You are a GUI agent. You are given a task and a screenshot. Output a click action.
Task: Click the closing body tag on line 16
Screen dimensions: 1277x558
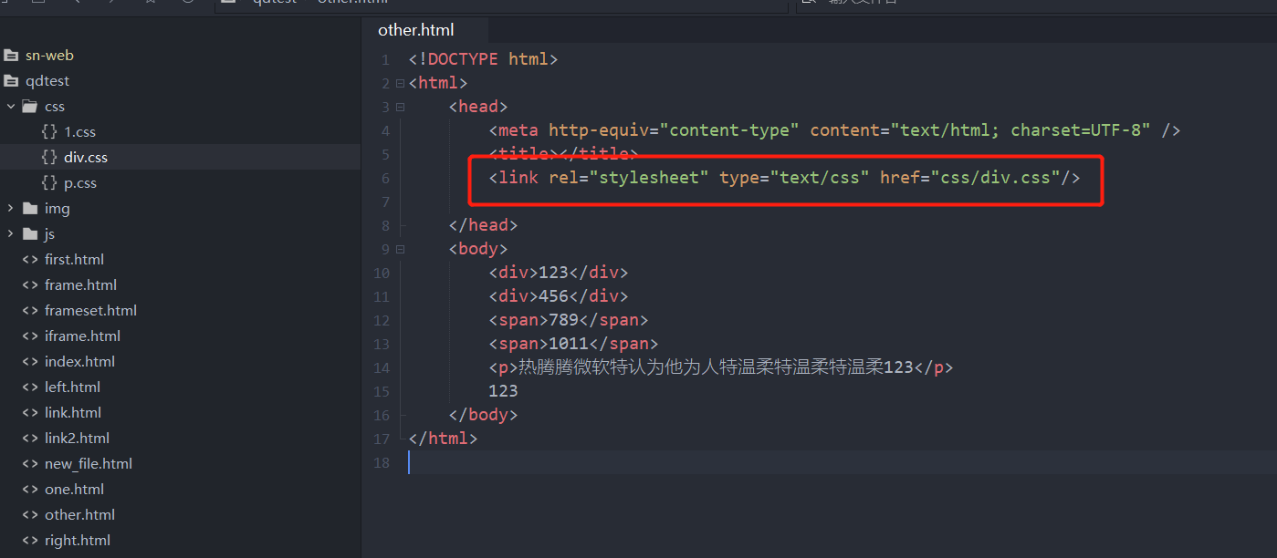[484, 415]
